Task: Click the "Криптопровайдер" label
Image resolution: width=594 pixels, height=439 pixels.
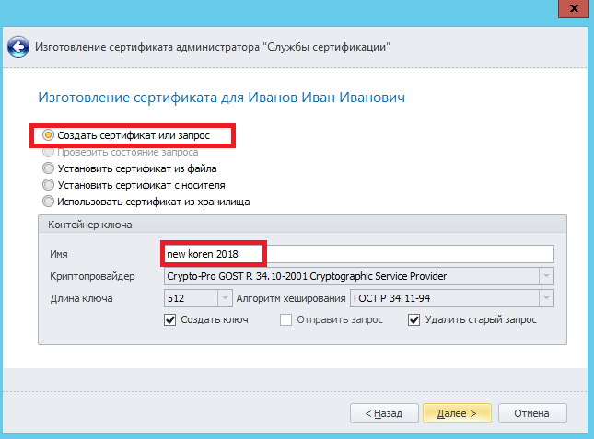Action: click(x=92, y=276)
